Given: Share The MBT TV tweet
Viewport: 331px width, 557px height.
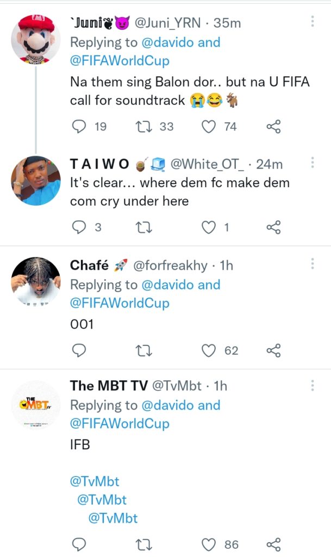Looking at the screenshot, I should tap(273, 544).
